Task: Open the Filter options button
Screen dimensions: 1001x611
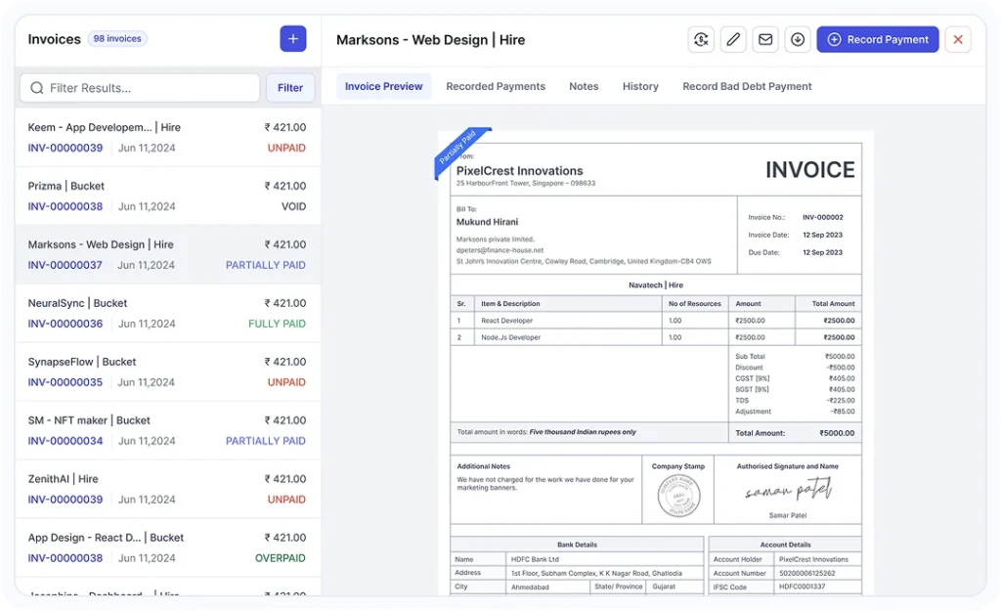Action: point(290,88)
